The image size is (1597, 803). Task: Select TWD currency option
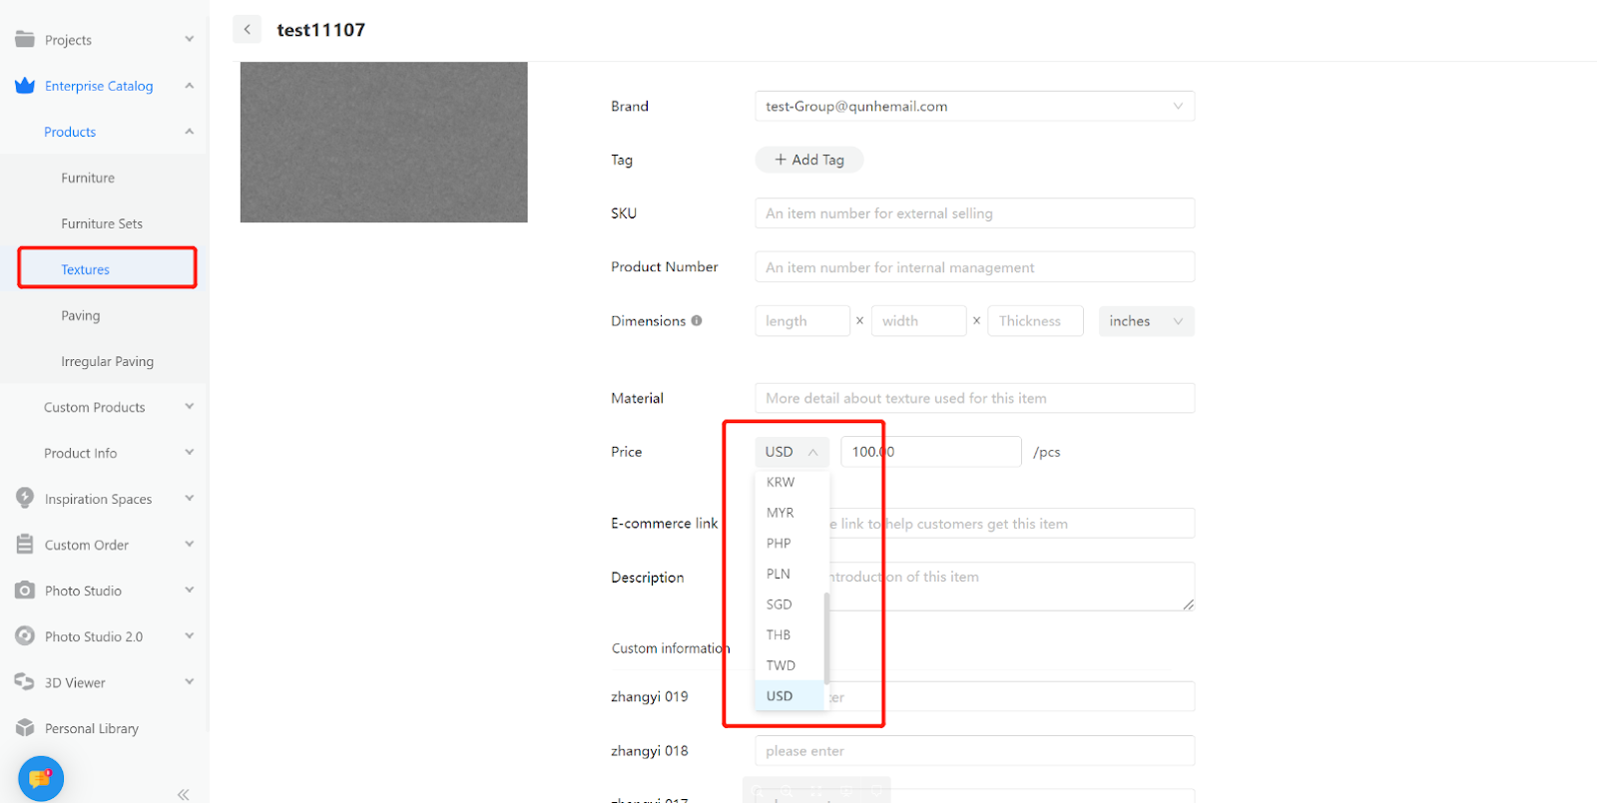pyautogui.click(x=790, y=665)
